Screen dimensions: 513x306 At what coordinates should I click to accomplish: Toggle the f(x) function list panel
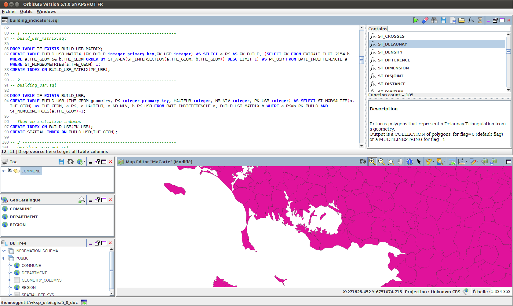click(471, 20)
